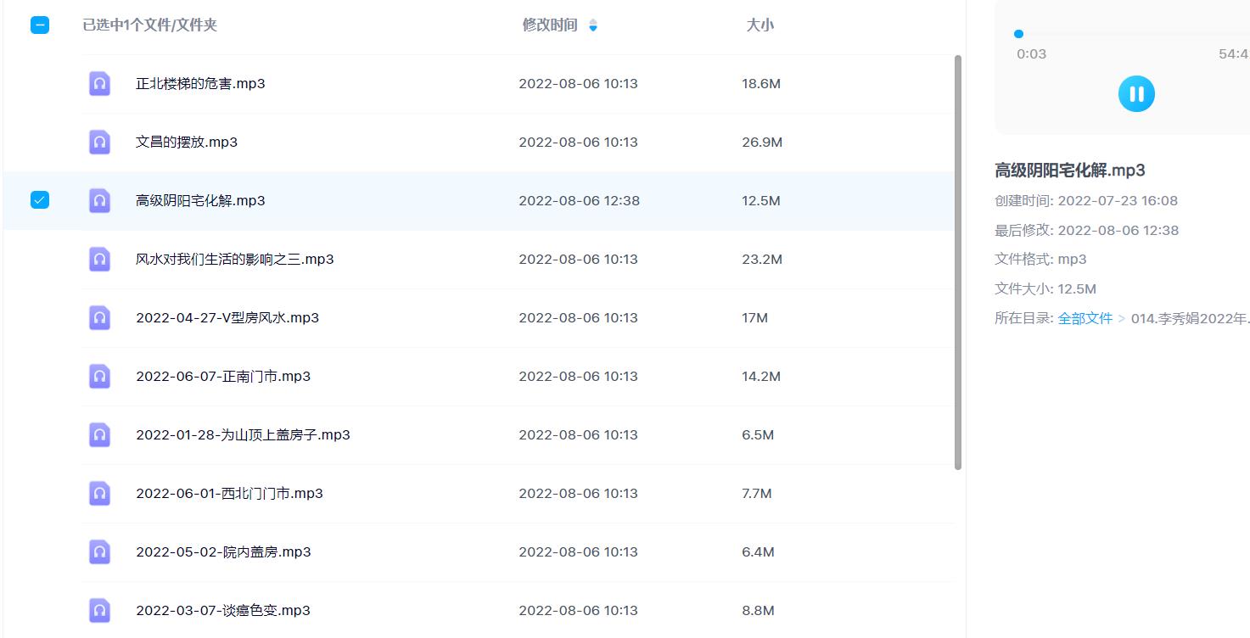Click the audio progress slider handle
1250x638 pixels.
coord(1018,34)
